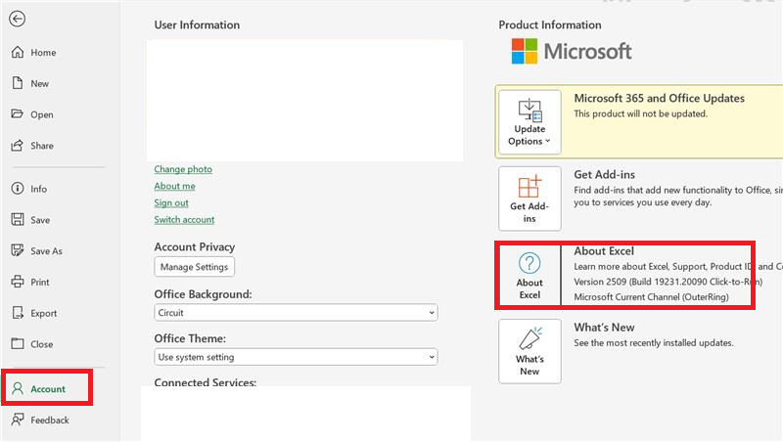Viewport: 783px width, 442px height.
Task: Click the version 2509 build text
Action: [668, 282]
